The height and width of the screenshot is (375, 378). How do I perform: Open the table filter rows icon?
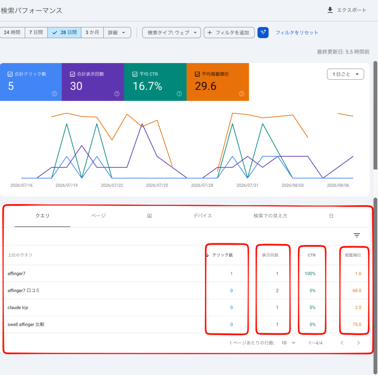357,235
